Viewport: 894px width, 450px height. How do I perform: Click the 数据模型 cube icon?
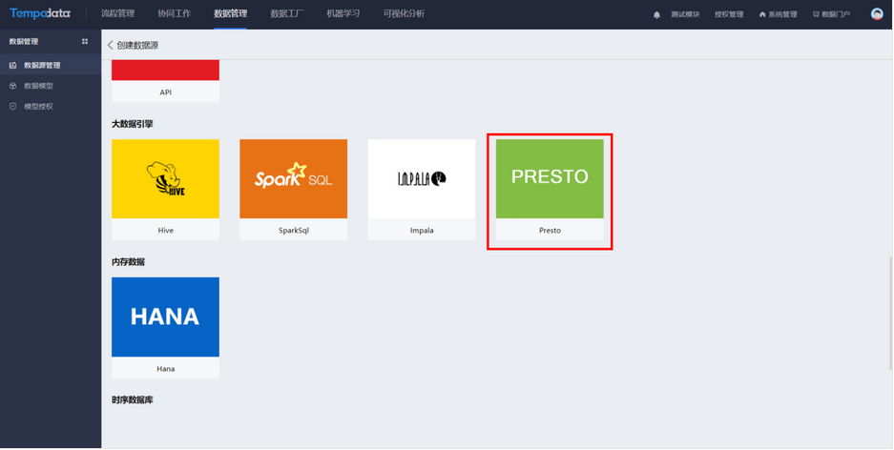[13, 86]
